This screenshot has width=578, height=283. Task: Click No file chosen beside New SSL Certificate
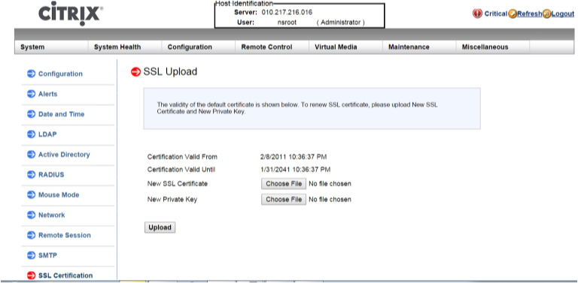[330, 183]
